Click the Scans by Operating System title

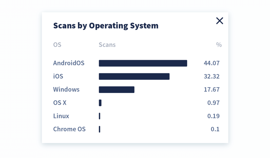point(106,25)
